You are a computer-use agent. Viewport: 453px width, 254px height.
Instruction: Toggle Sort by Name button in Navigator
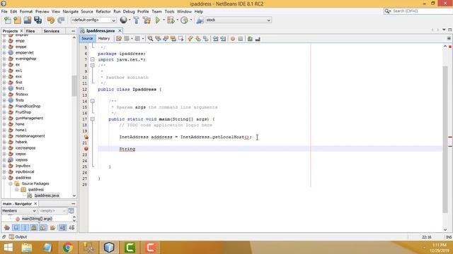pos(62,228)
